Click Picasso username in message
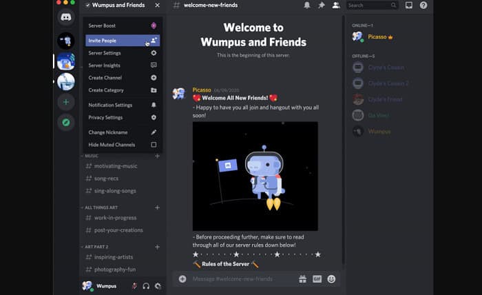482x295 pixels. click(202, 90)
